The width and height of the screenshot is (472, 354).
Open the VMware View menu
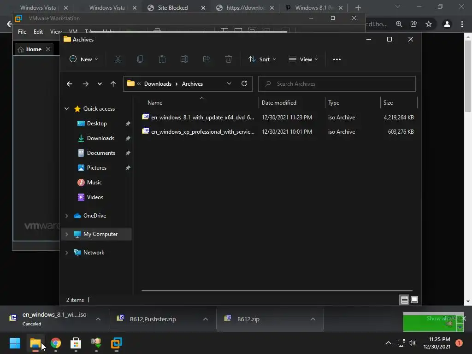[56, 32]
